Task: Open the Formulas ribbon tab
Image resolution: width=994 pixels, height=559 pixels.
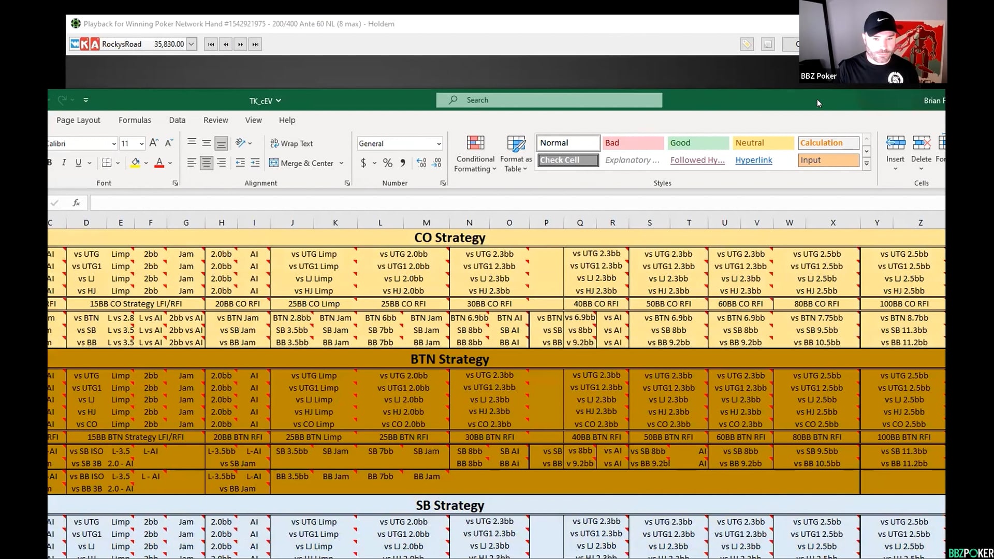Action: (x=135, y=120)
